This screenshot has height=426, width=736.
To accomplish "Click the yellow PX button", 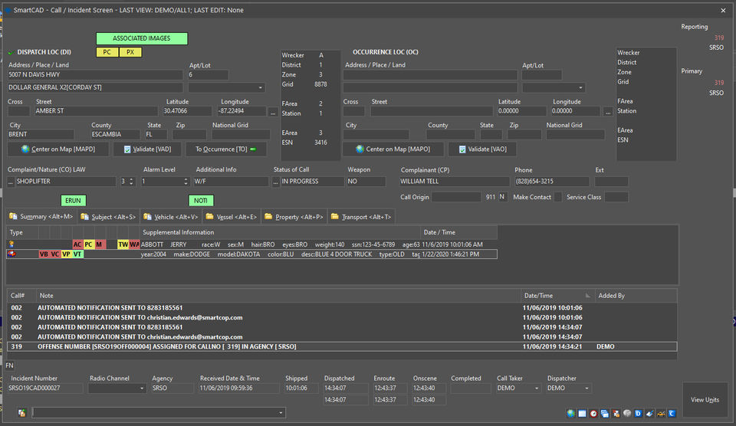I will pos(130,52).
